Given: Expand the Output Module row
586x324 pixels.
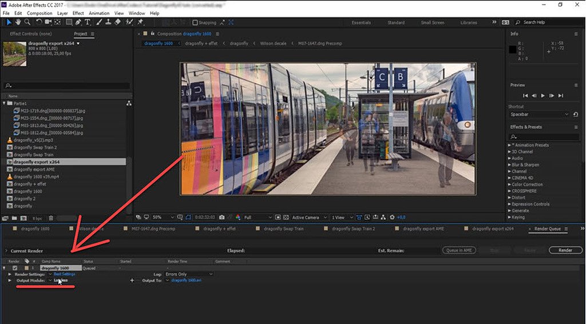Looking at the screenshot, I should click(x=10, y=280).
